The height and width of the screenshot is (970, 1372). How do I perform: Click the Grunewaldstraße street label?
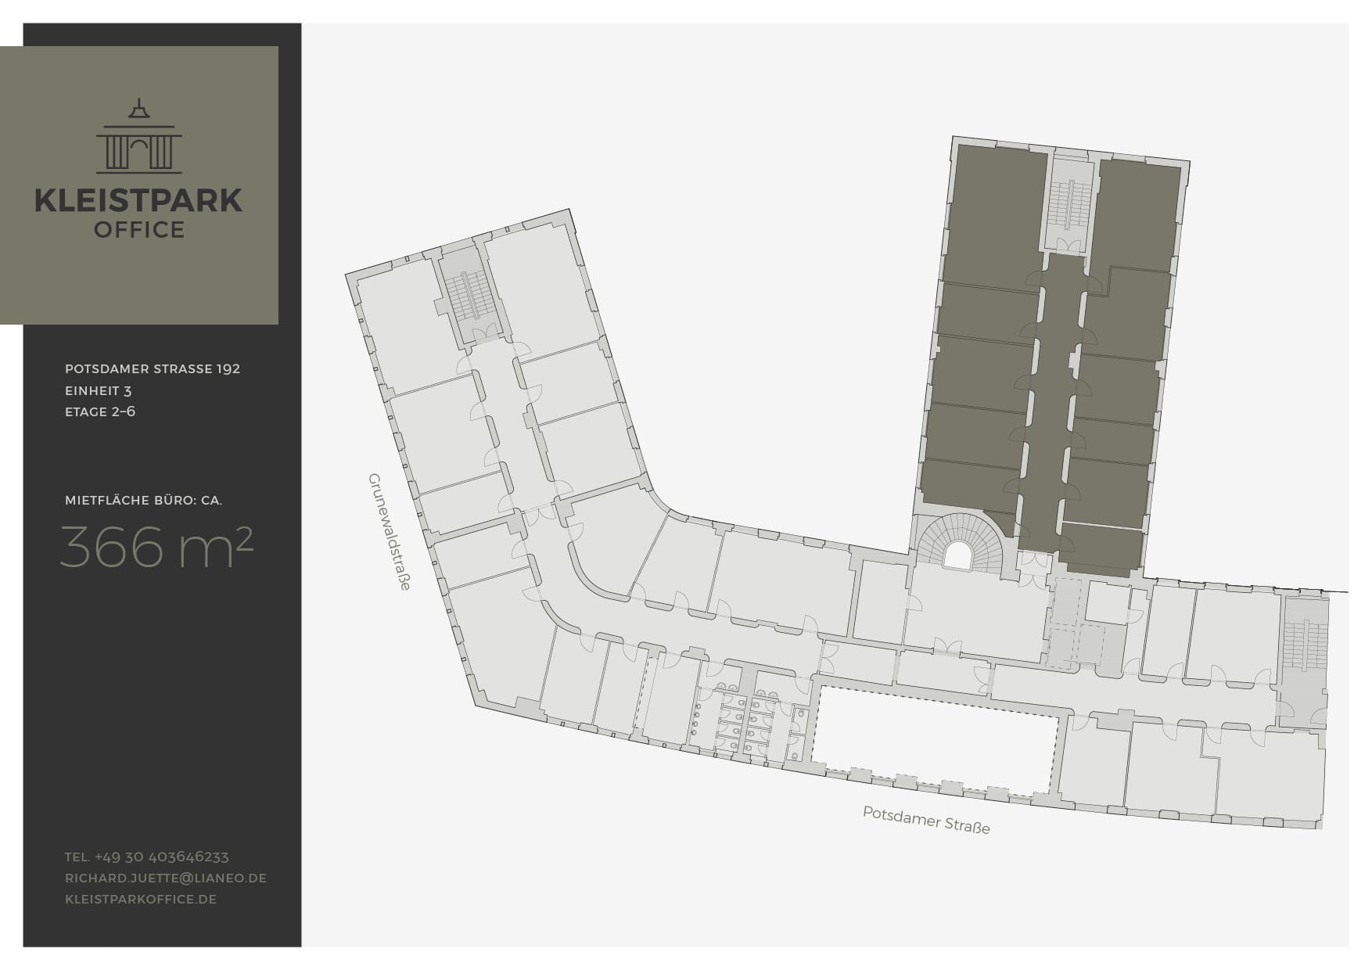pos(389,531)
